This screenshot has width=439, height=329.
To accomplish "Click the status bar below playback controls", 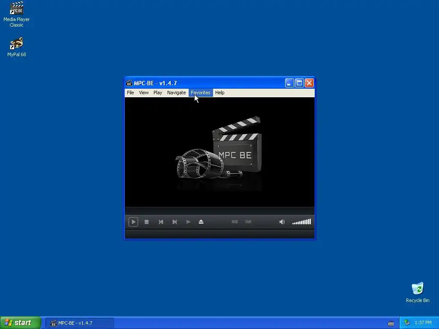I will click(x=220, y=234).
